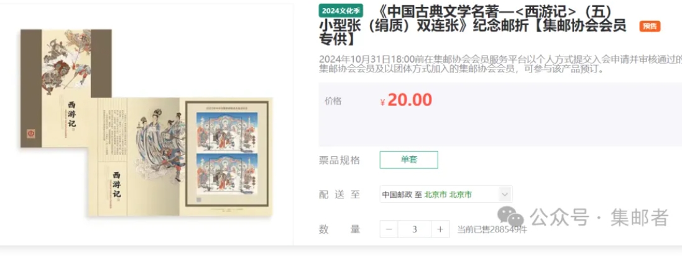Click the red seal logo on folder cover
682x256 pixels.
[x=31, y=132]
